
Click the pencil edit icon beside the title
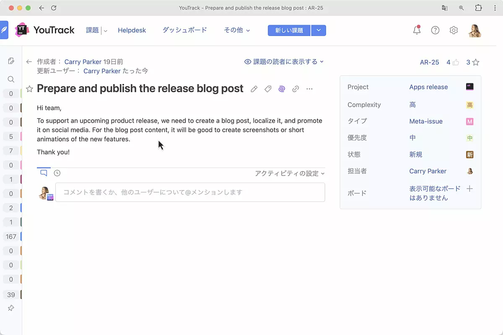pos(254,89)
